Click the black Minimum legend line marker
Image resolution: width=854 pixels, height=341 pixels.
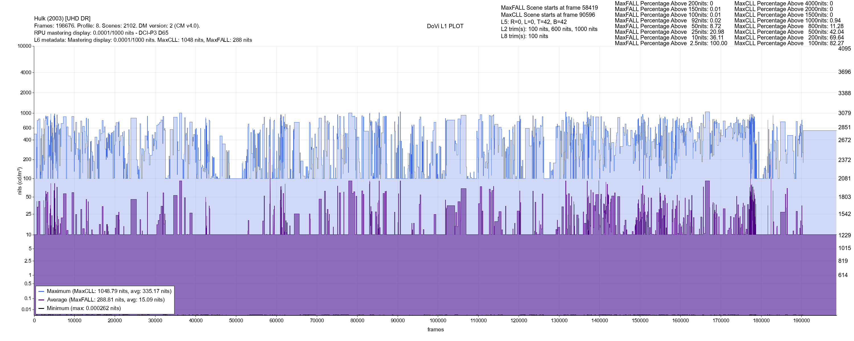coord(42,308)
